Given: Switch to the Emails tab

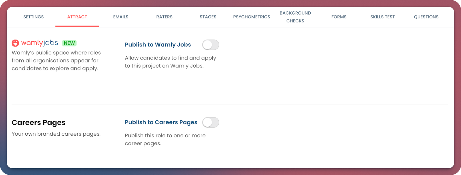Looking at the screenshot, I should 121,17.
